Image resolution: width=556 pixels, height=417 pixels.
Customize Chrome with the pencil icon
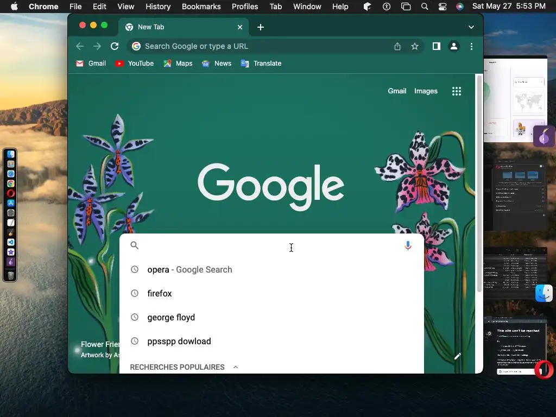pos(457,356)
